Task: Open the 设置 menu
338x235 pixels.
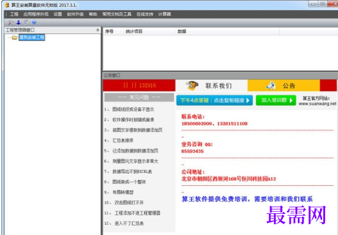Action: (x=58, y=14)
